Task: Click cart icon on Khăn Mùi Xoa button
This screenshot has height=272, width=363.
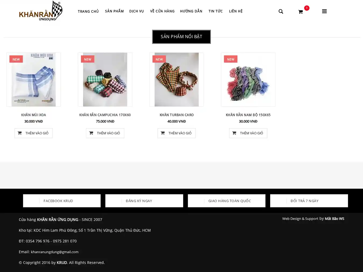Action: coord(20,133)
